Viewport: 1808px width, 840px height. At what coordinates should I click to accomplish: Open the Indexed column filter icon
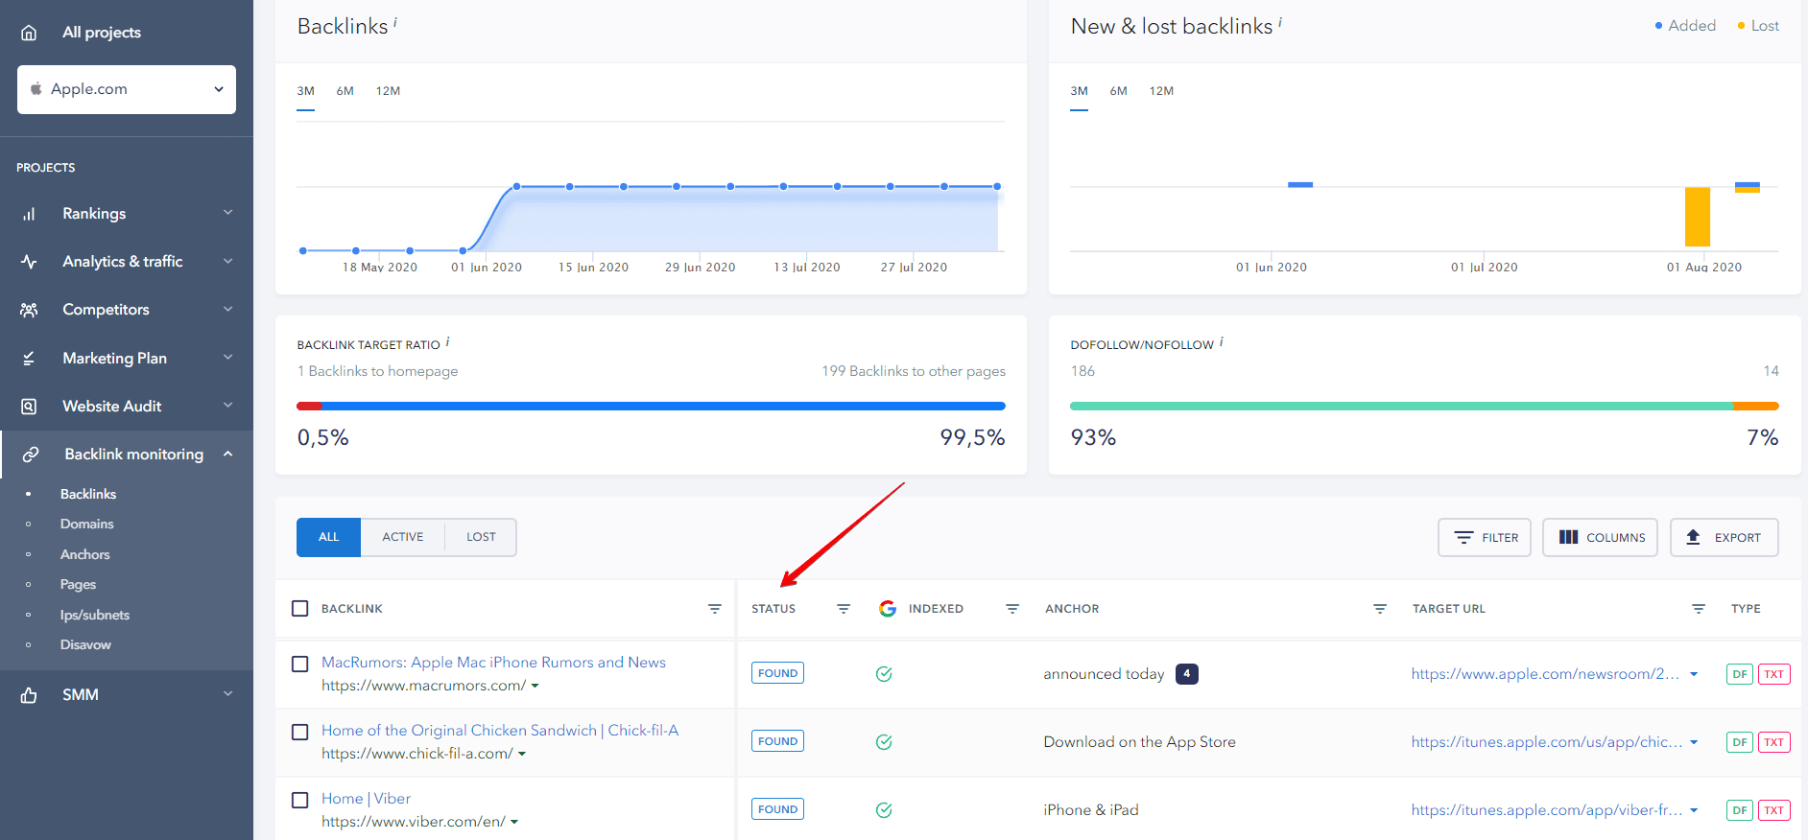coord(1012,609)
